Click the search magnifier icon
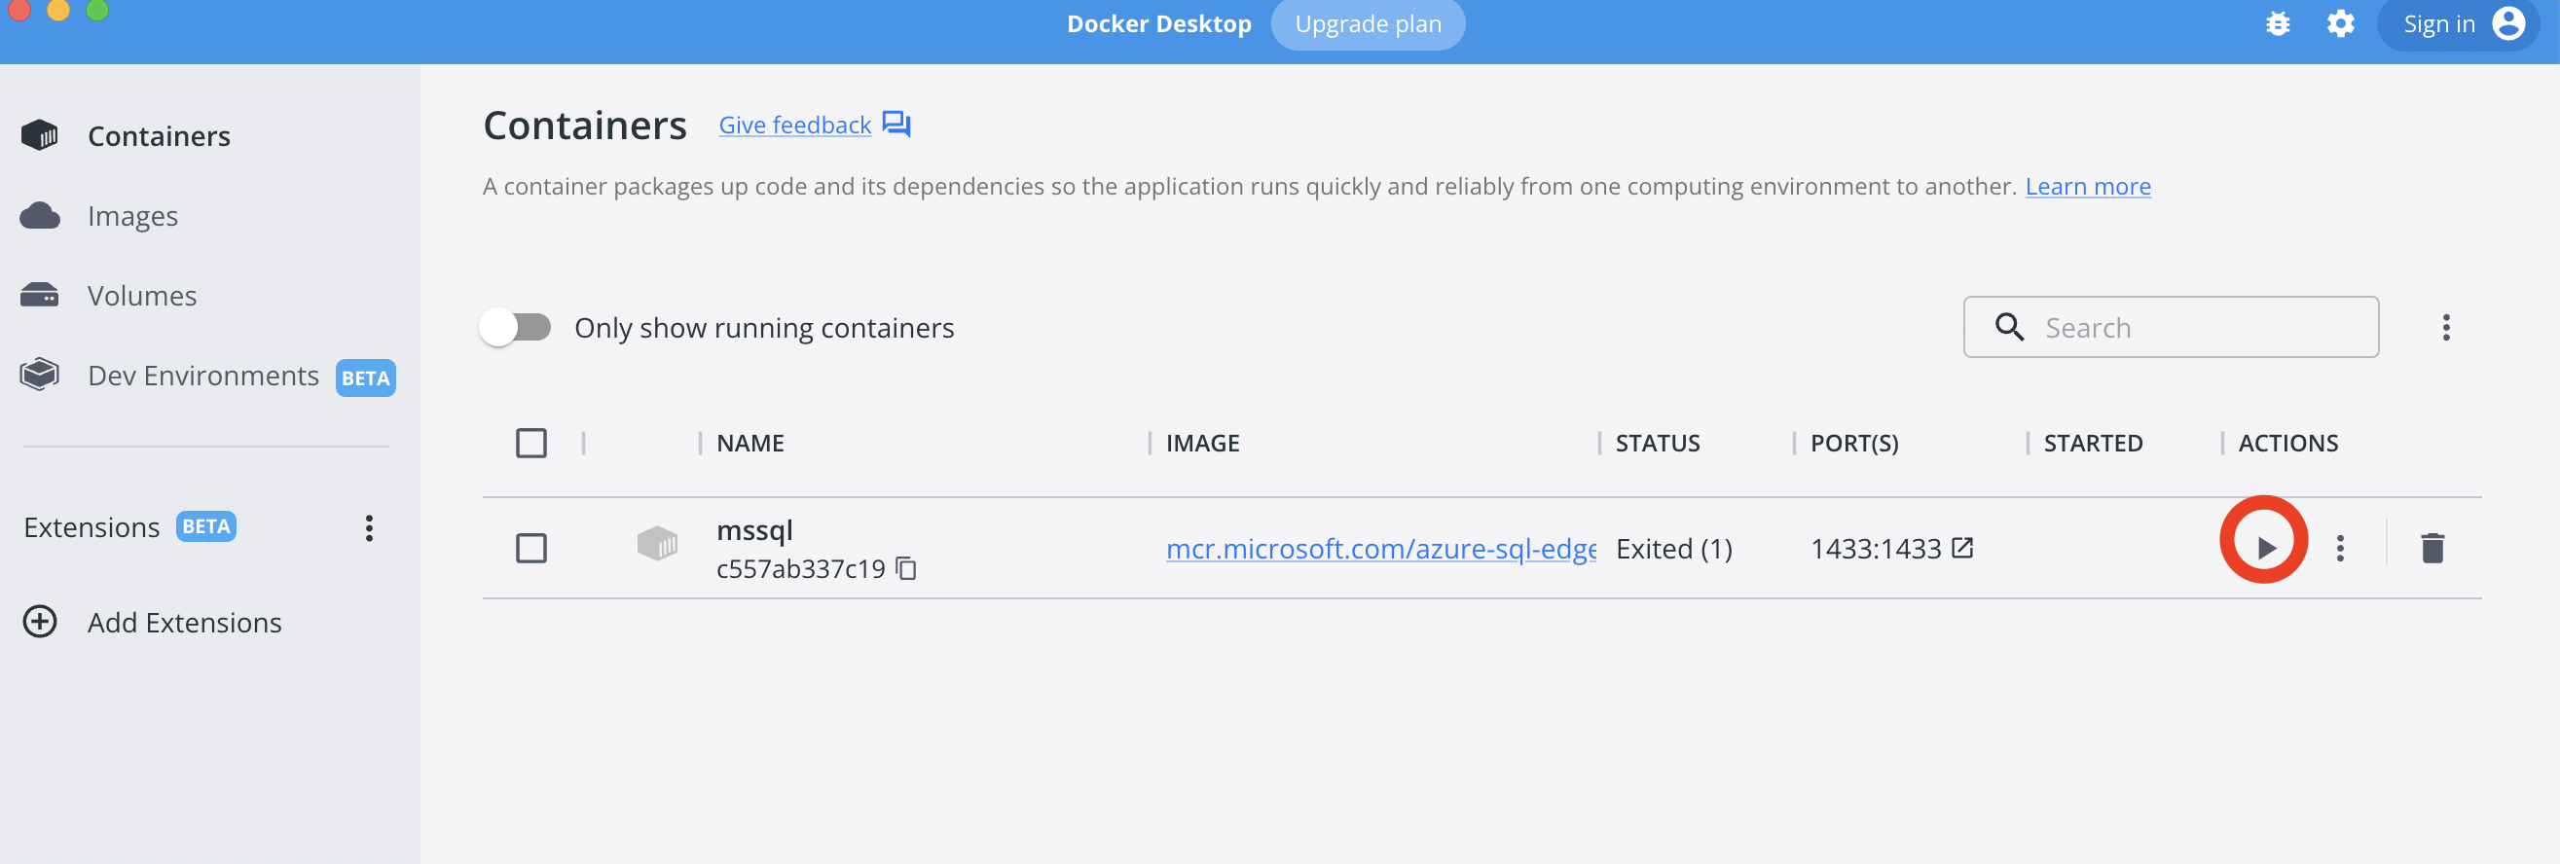The width and height of the screenshot is (2560, 864). click(x=2009, y=327)
